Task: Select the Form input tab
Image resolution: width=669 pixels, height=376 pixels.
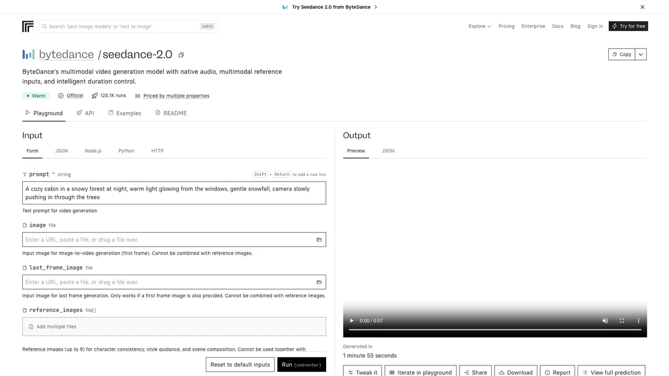Action: pyautogui.click(x=32, y=151)
